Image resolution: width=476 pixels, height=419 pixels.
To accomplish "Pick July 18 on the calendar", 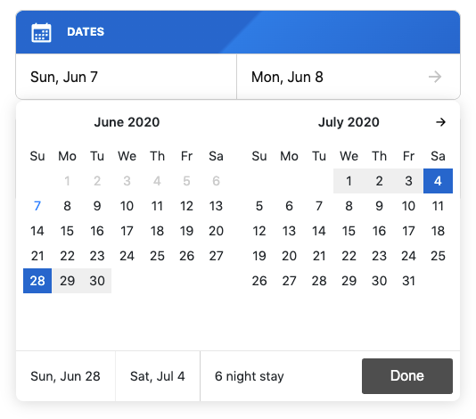I will coord(438,231).
